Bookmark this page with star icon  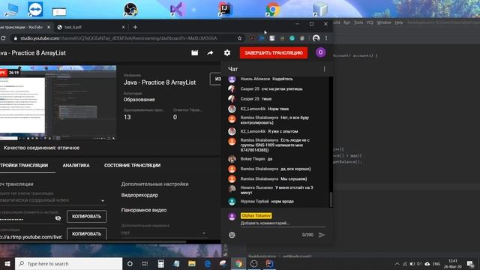click(x=239, y=38)
